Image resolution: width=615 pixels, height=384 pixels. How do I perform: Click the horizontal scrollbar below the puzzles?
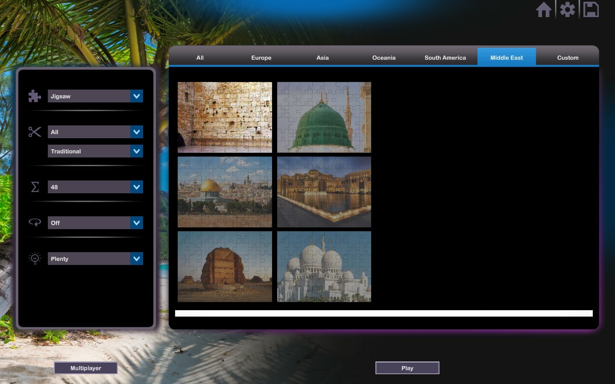[x=384, y=313]
